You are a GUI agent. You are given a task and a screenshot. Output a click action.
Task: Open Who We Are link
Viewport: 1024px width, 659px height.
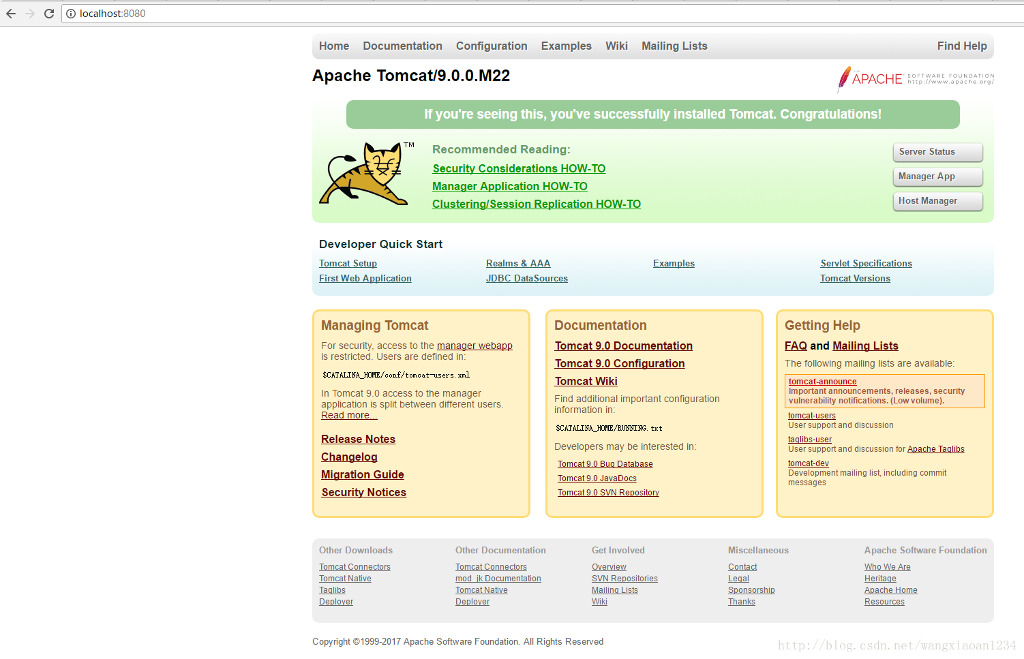pyautogui.click(x=888, y=568)
